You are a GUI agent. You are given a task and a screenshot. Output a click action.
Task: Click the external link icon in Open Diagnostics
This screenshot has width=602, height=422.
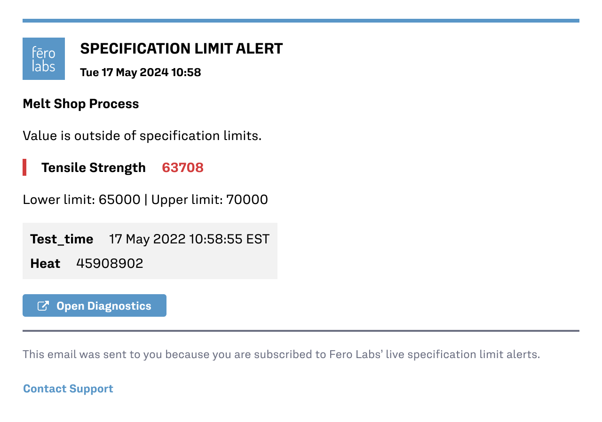coord(42,305)
